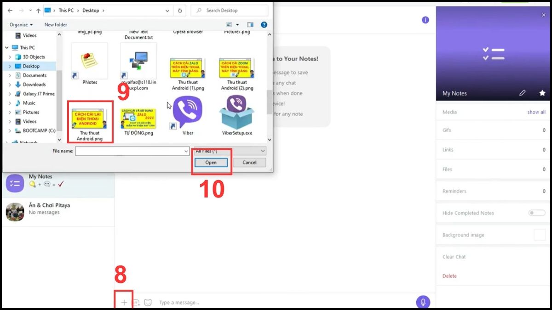Viewport: 552px width, 310px height.
Task: Toggle Hide Completed Notes switch
Action: click(x=537, y=213)
